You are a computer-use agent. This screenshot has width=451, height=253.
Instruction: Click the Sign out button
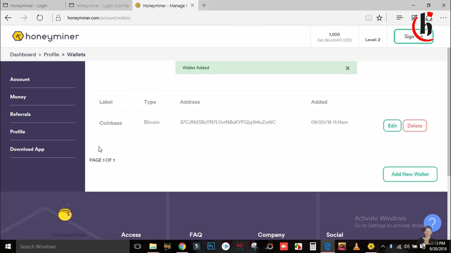tap(413, 36)
